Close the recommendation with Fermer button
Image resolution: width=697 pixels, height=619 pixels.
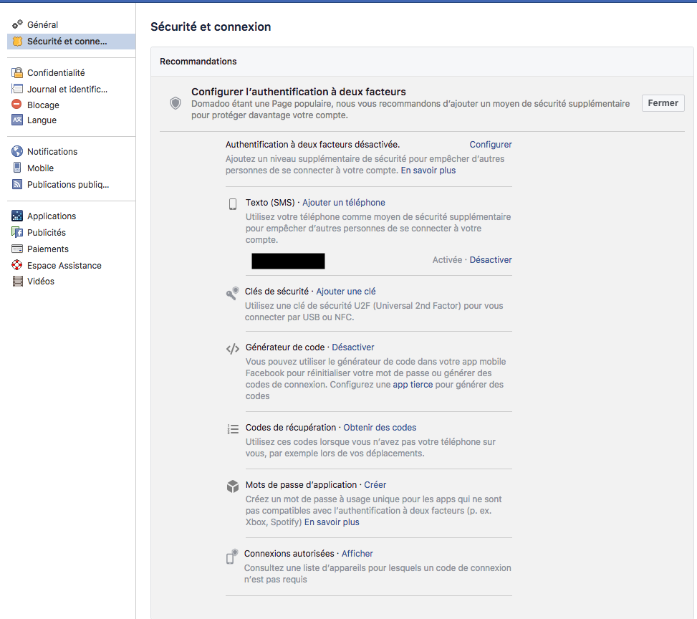tap(663, 103)
